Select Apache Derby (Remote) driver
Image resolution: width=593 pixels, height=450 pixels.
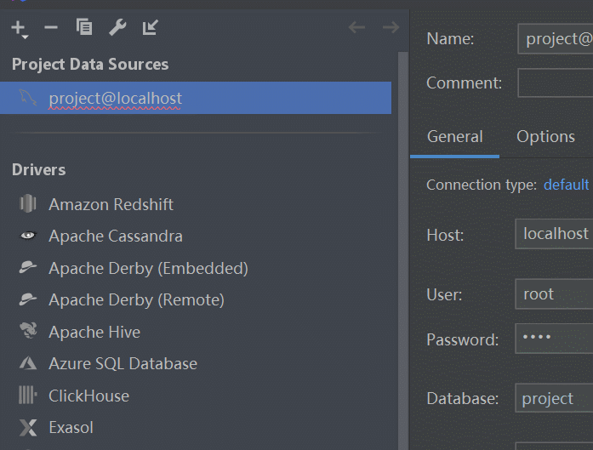click(136, 300)
